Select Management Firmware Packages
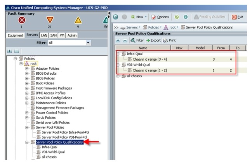The width and height of the screenshot is (252, 165). pyautogui.click(x=60, y=108)
